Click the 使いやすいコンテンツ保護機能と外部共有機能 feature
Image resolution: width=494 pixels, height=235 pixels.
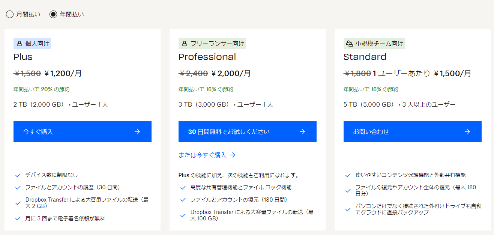[410, 175]
